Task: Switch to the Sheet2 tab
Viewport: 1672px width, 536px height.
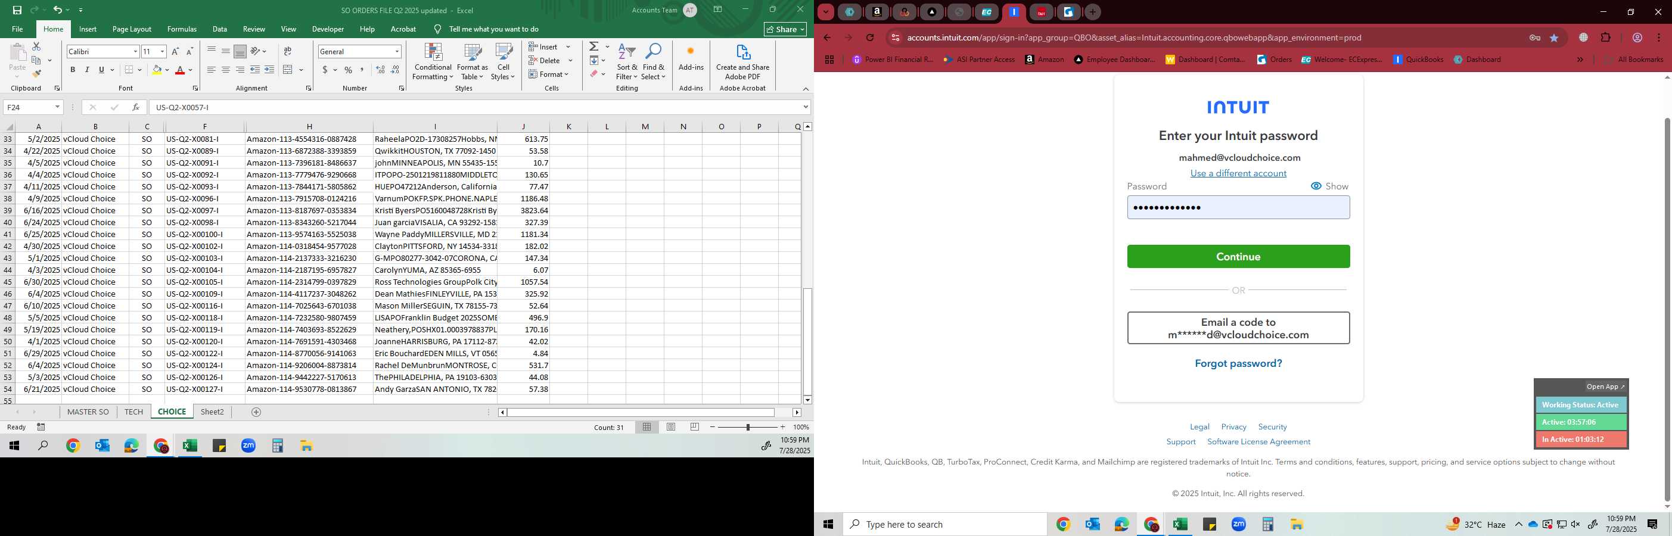Action: (x=212, y=412)
